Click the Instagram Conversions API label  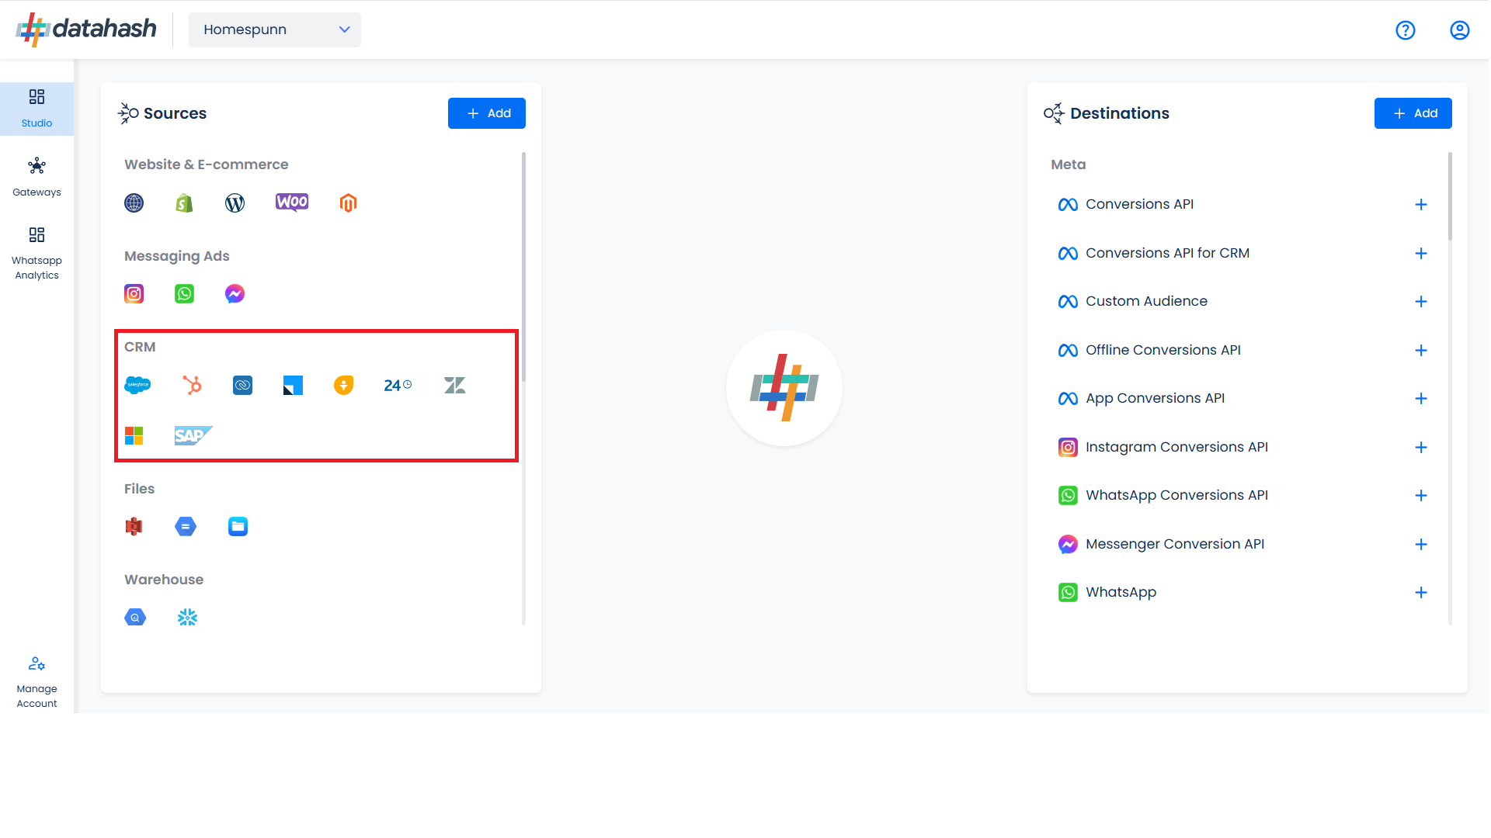coord(1176,447)
